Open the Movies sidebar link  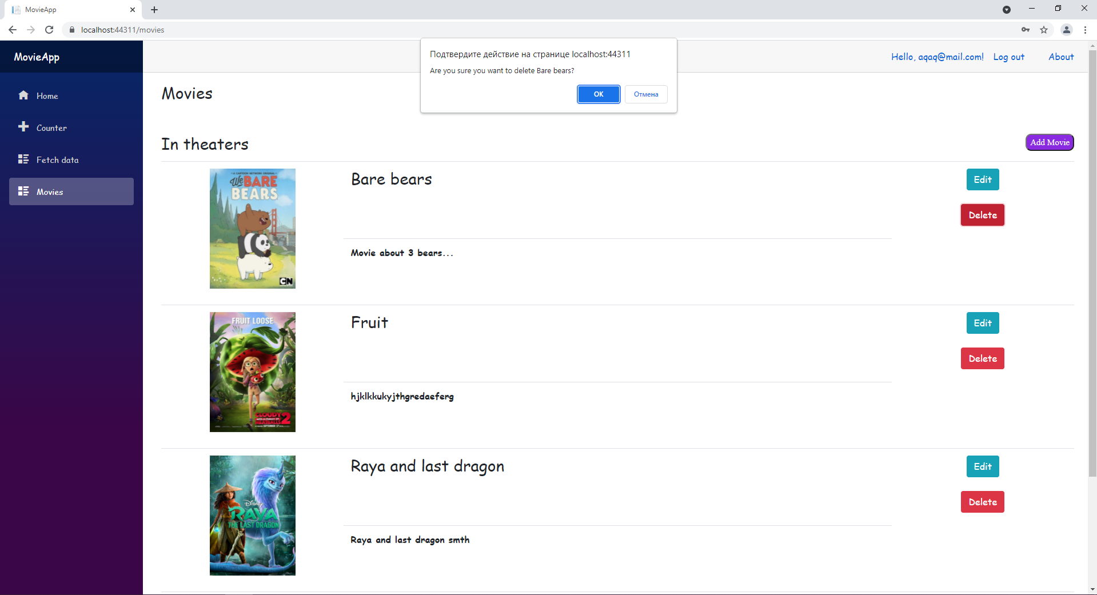click(71, 191)
